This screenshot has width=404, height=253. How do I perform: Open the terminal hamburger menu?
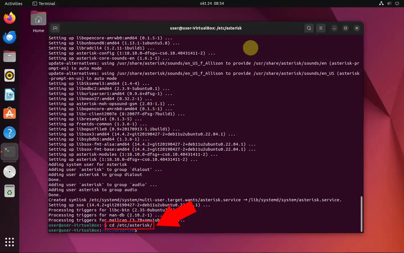click(x=321, y=28)
